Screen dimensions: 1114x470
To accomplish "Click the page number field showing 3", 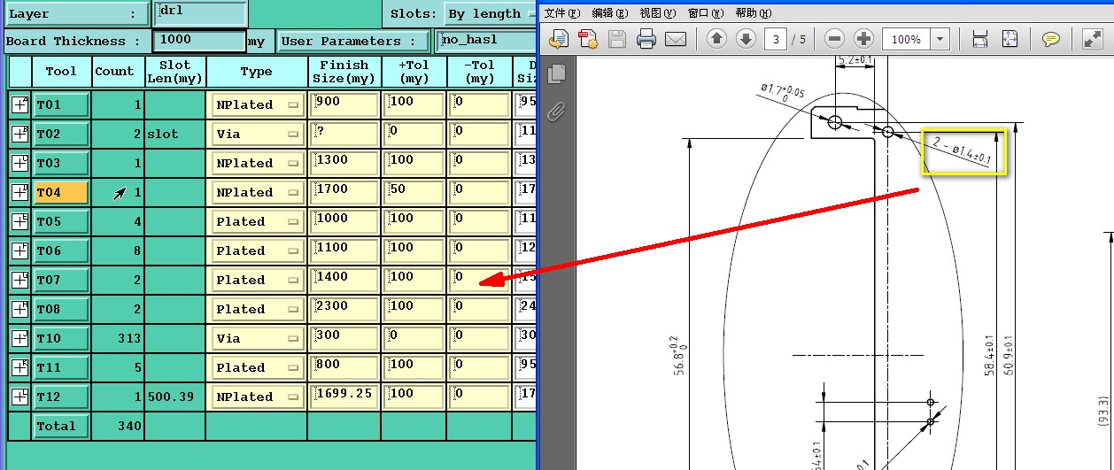I will 777,40.
